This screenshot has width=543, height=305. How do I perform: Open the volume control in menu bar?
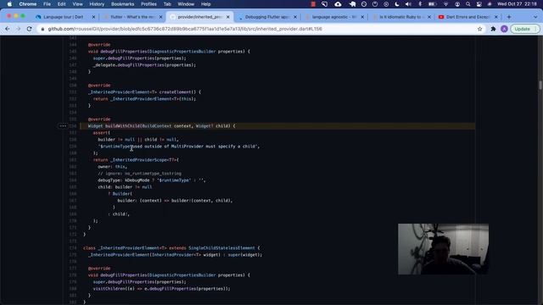(408, 4)
